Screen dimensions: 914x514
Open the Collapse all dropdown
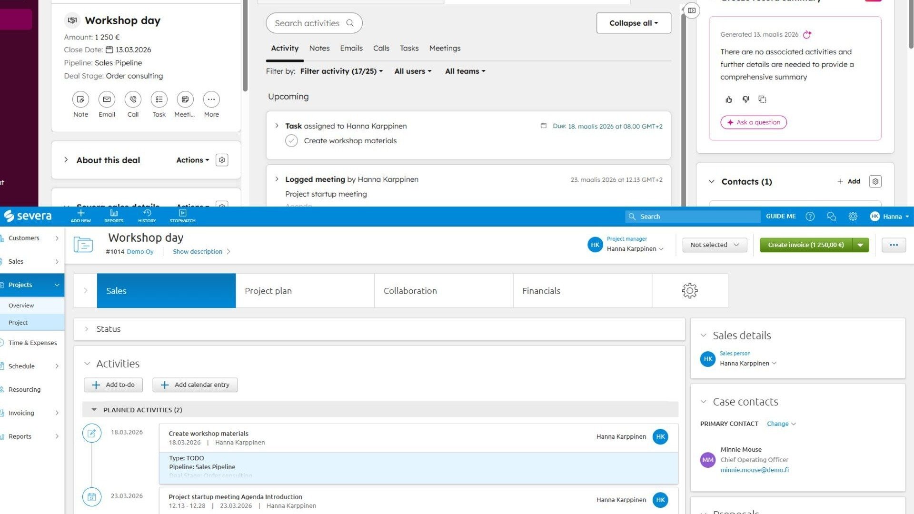(x=633, y=23)
